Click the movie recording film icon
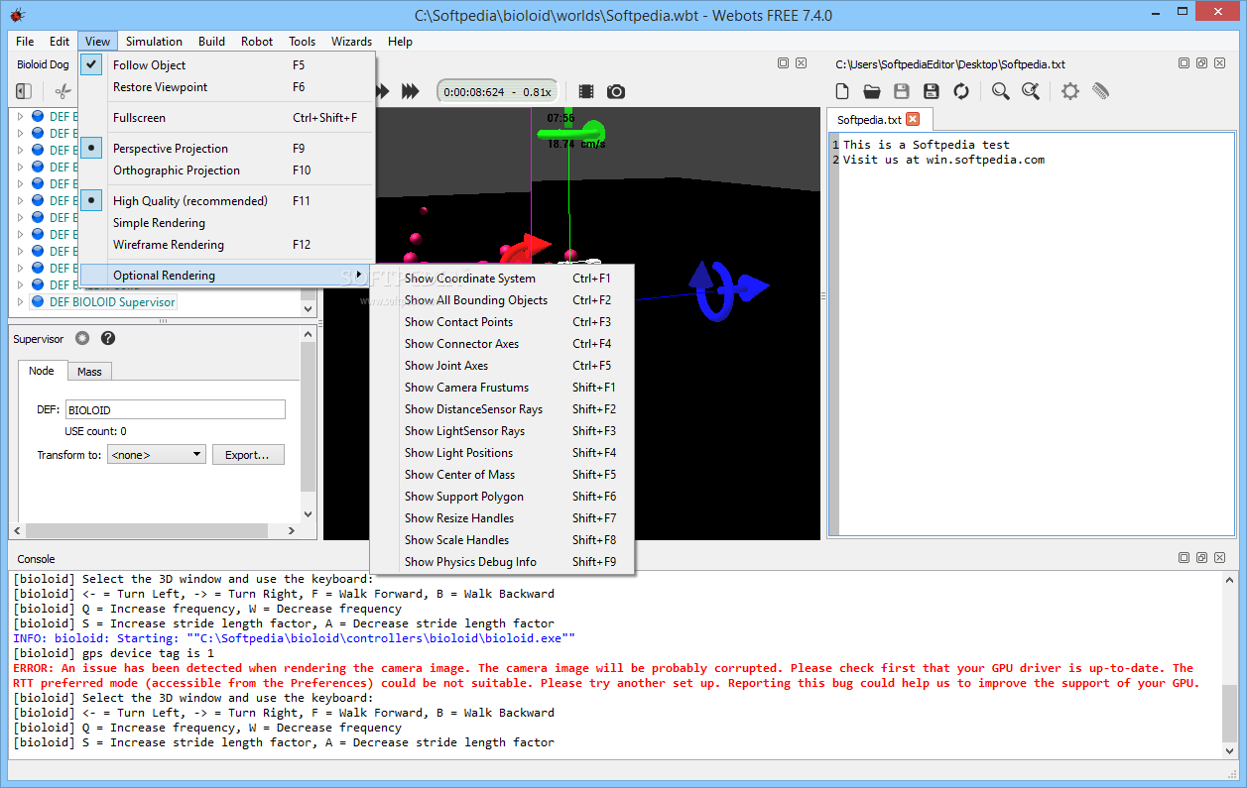The height and width of the screenshot is (788, 1247). click(586, 91)
